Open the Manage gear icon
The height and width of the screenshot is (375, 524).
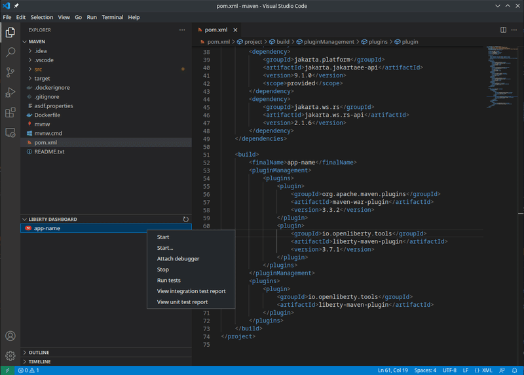tap(10, 355)
